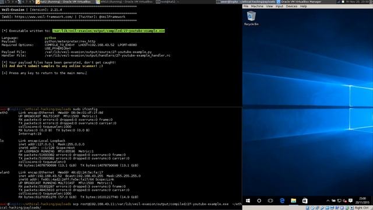373x210 pixels.
Task: Open Task View in Windows taskbar
Action: click(x=270, y=201)
